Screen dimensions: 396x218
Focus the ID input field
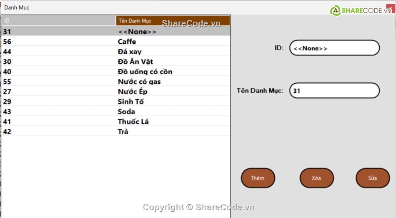tap(334, 48)
